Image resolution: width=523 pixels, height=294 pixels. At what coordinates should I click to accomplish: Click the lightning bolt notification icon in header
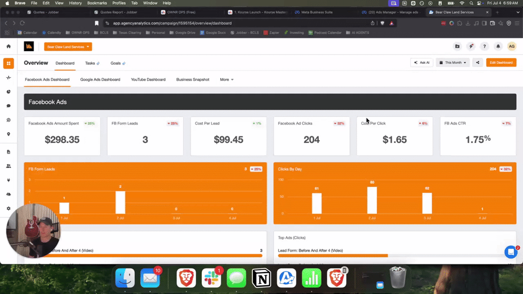470,46
